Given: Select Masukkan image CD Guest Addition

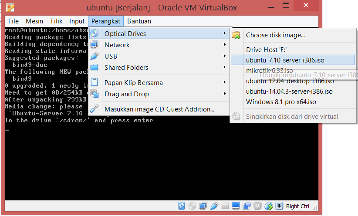Looking at the screenshot, I should [x=159, y=109].
